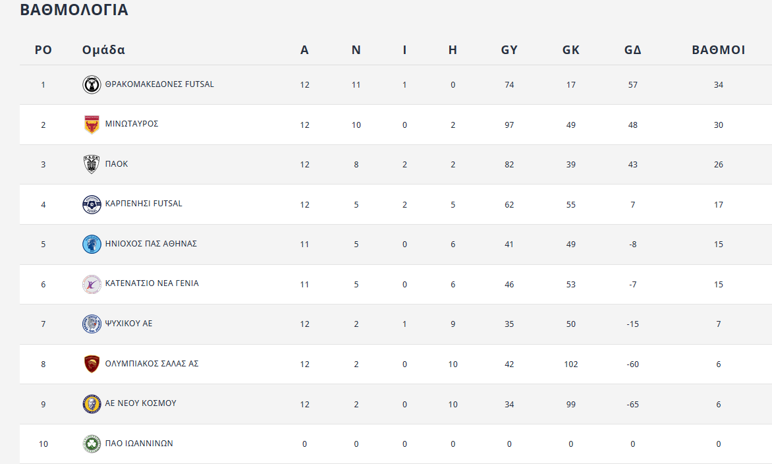772x464 pixels.
Task: Open the ΜΙΝΩΤΑΥΡΟΣ team name link
Action: pyautogui.click(x=132, y=124)
